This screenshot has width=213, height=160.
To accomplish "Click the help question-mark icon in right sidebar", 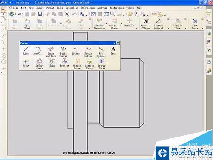I will coord(209,50).
